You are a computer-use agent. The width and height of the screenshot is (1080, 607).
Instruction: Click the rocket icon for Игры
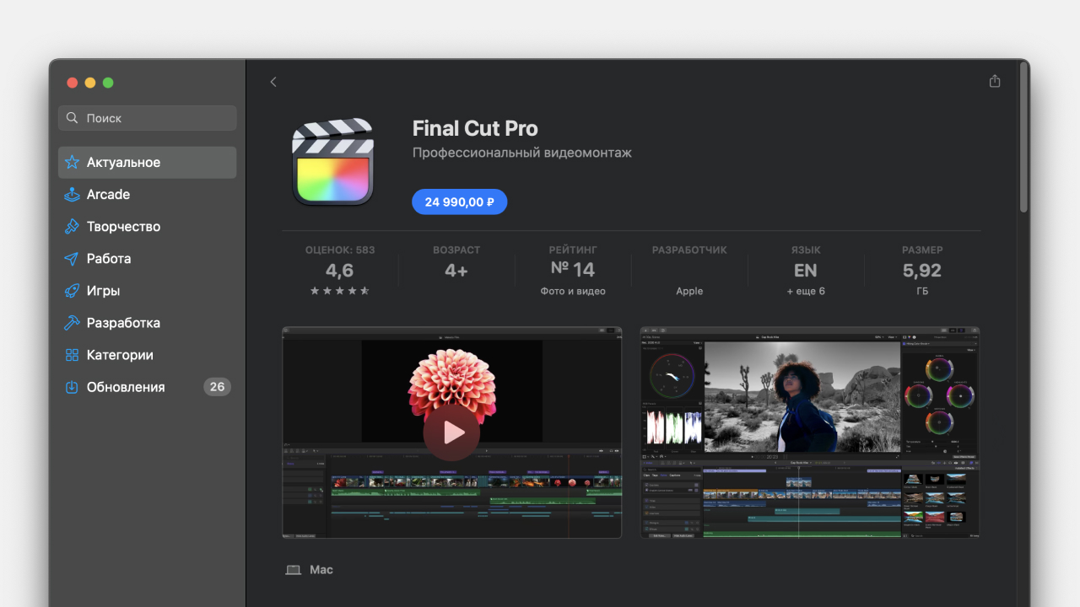(x=73, y=291)
